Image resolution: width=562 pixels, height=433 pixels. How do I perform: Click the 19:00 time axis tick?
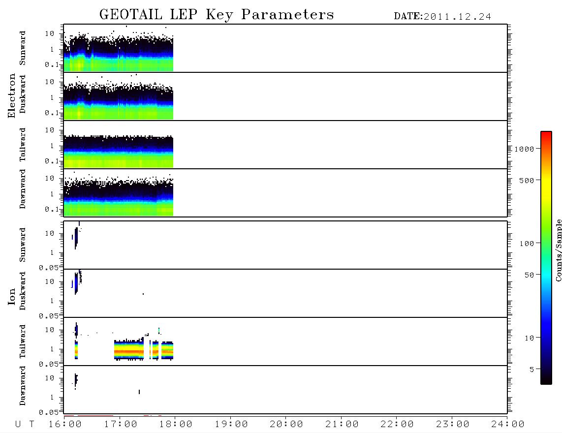pos(231,425)
